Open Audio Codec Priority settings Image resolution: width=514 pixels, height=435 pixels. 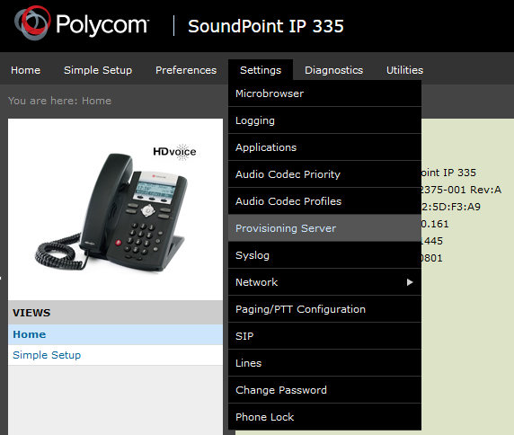pyautogui.click(x=325, y=174)
